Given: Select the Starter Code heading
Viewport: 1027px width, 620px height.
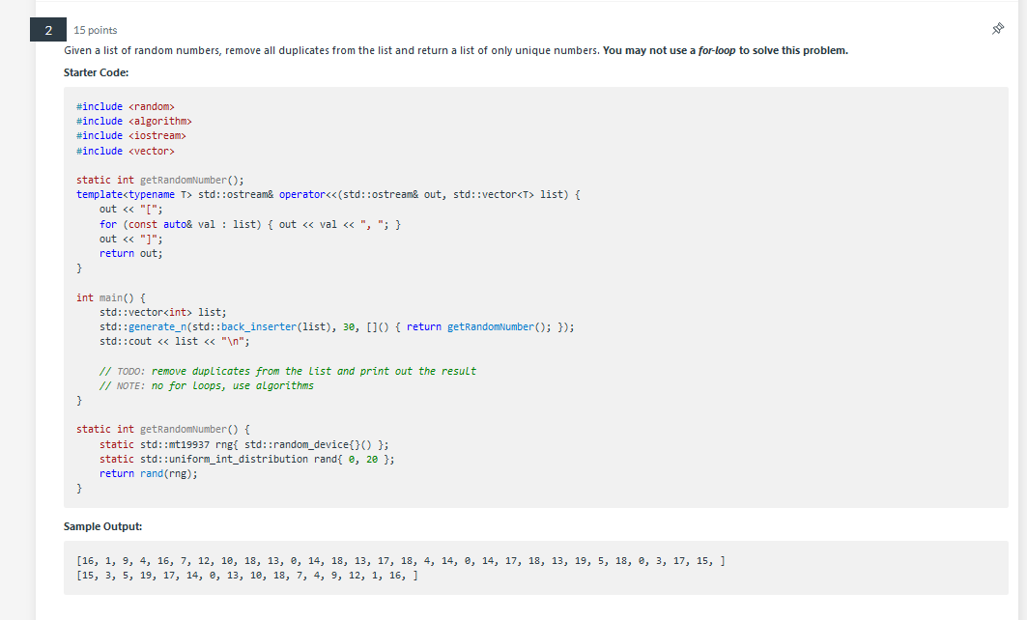Looking at the screenshot, I should [96, 72].
